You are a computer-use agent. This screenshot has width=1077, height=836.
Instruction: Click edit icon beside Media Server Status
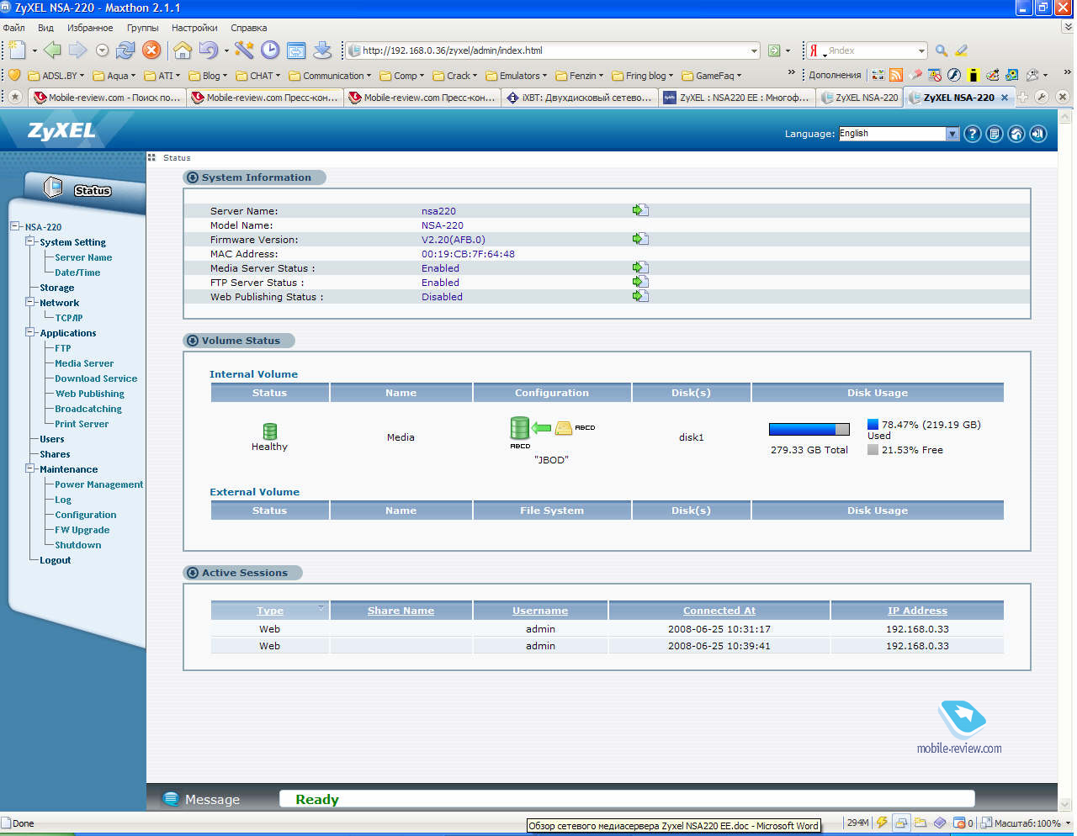(x=640, y=267)
